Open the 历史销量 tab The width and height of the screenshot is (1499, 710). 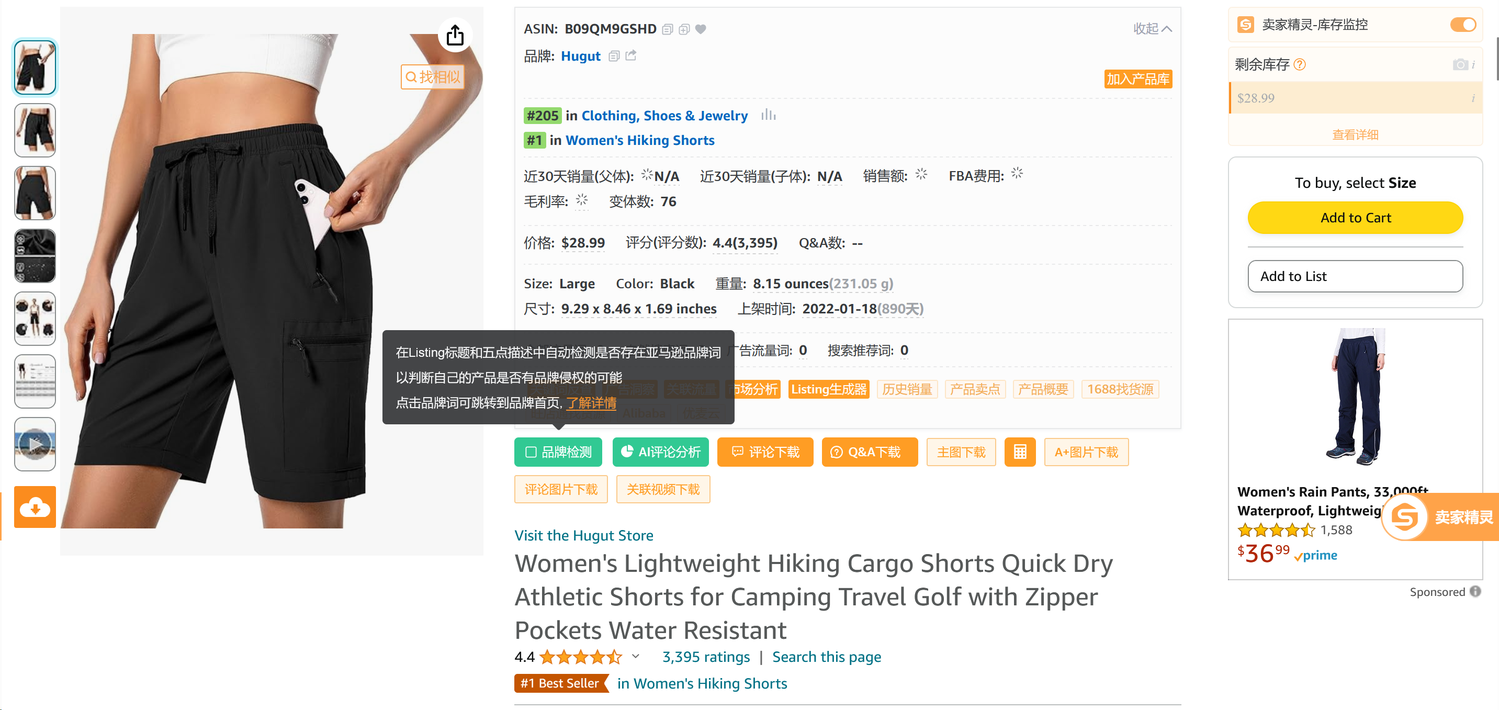point(907,389)
